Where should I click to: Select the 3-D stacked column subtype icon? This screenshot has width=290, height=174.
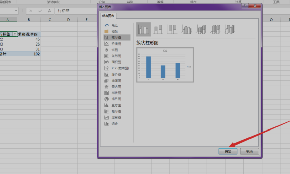201,29
